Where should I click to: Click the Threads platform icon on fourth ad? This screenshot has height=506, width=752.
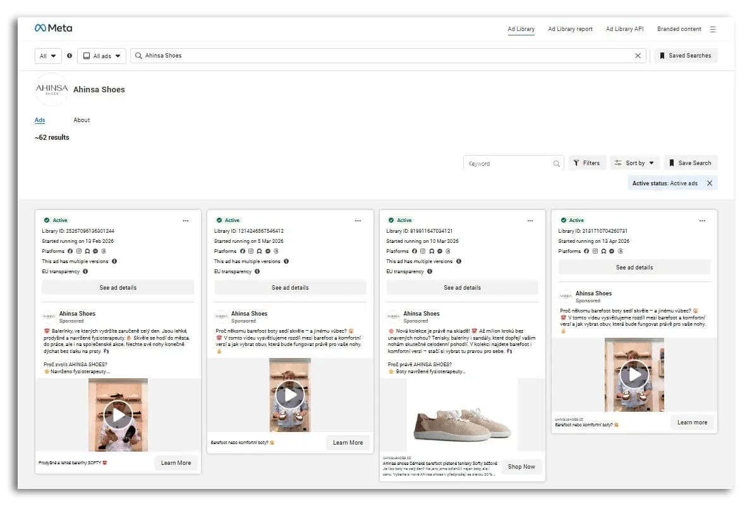click(619, 251)
